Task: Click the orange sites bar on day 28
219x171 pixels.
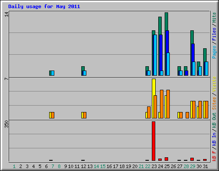Action: (x=187, y=115)
